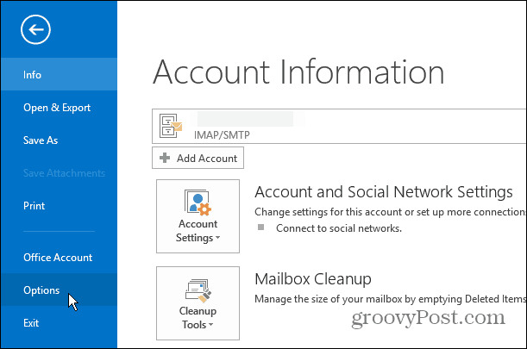Click the Cleanup Tools broom icon
Image resolution: width=527 pixels, height=349 pixels.
click(x=198, y=290)
